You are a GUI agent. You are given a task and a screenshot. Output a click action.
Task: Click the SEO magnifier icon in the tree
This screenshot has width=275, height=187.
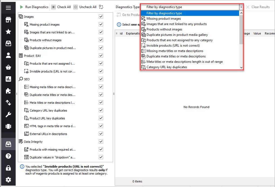pyautogui.click(x=21, y=79)
